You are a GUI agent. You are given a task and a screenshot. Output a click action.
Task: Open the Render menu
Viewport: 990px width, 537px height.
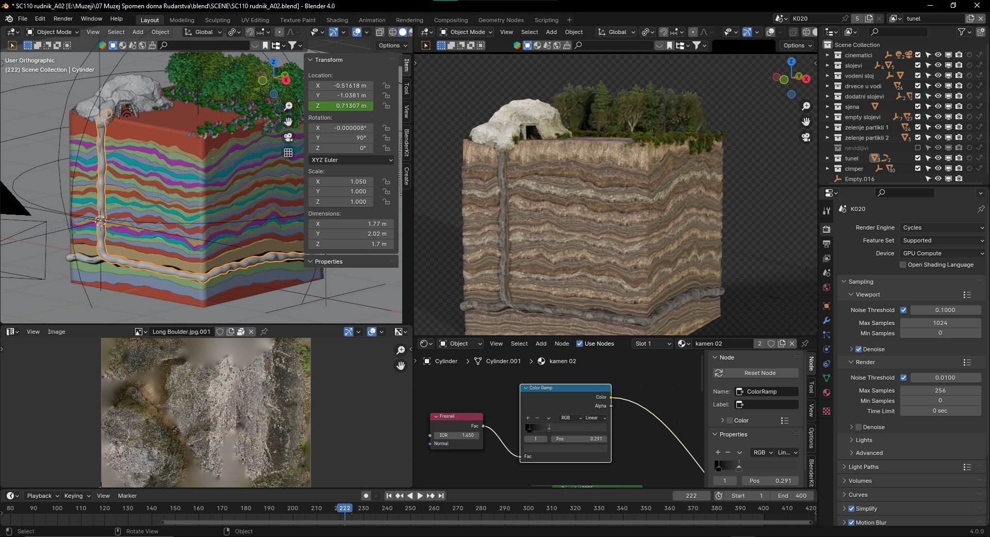pos(63,19)
